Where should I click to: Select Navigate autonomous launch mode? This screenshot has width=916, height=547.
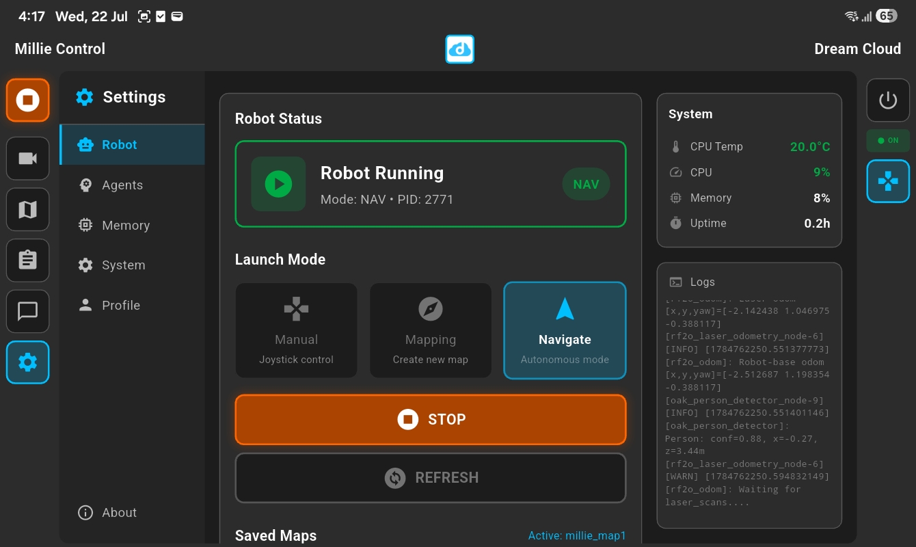[x=565, y=330]
